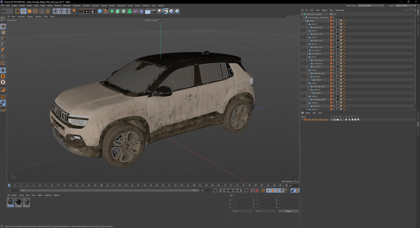Image resolution: width=420 pixels, height=228 pixels.
Task: Go to end of animation
Action: tap(246, 190)
